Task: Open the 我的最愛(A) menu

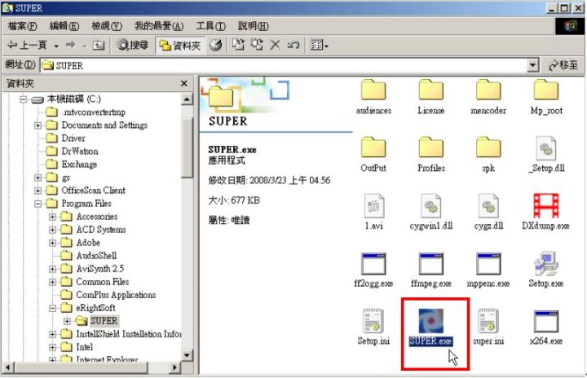Action: pyautogui.click(x=159, y=26)
